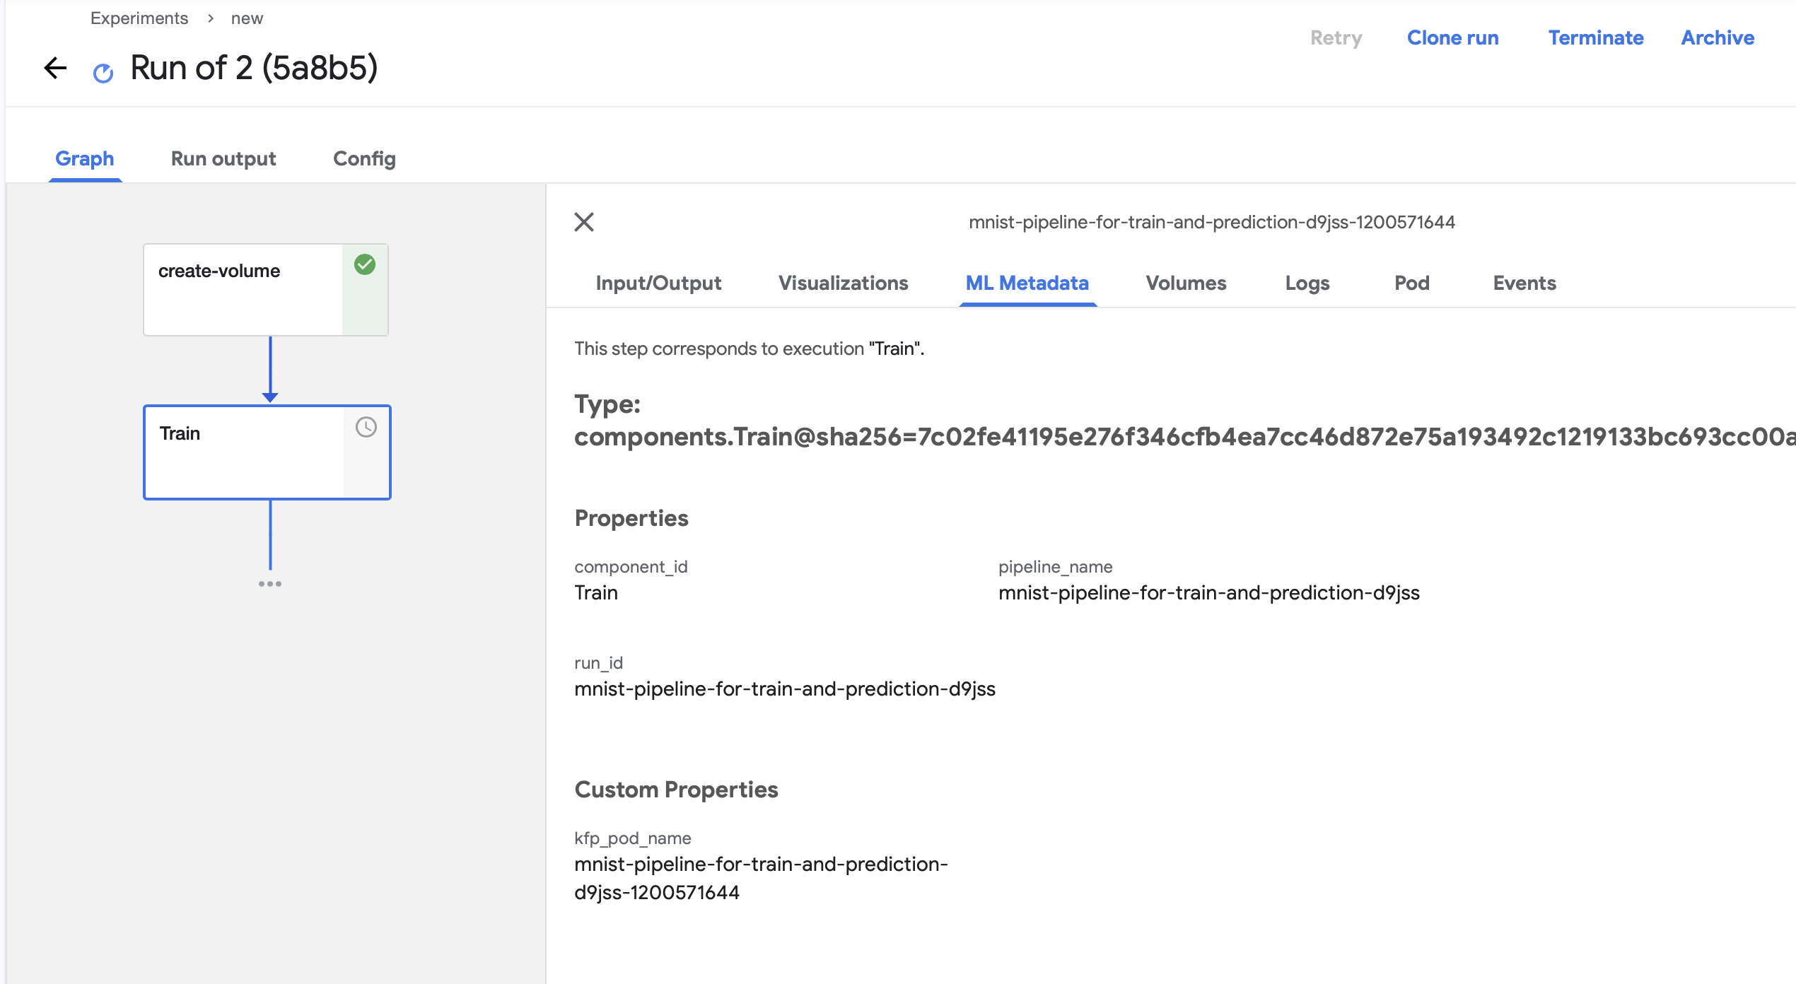
Task: Click the run_id value text
Action: coord(785,689)
